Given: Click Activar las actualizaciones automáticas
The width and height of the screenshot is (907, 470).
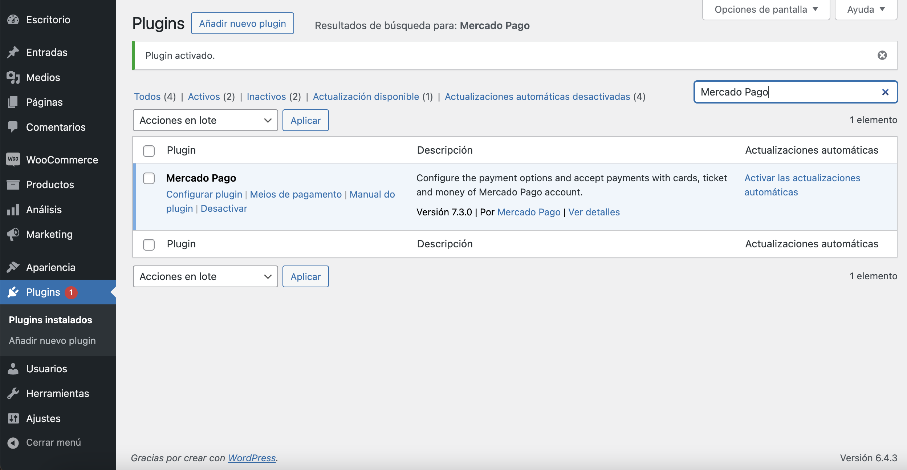Looking at the screenshot, I should pos(802,185).
